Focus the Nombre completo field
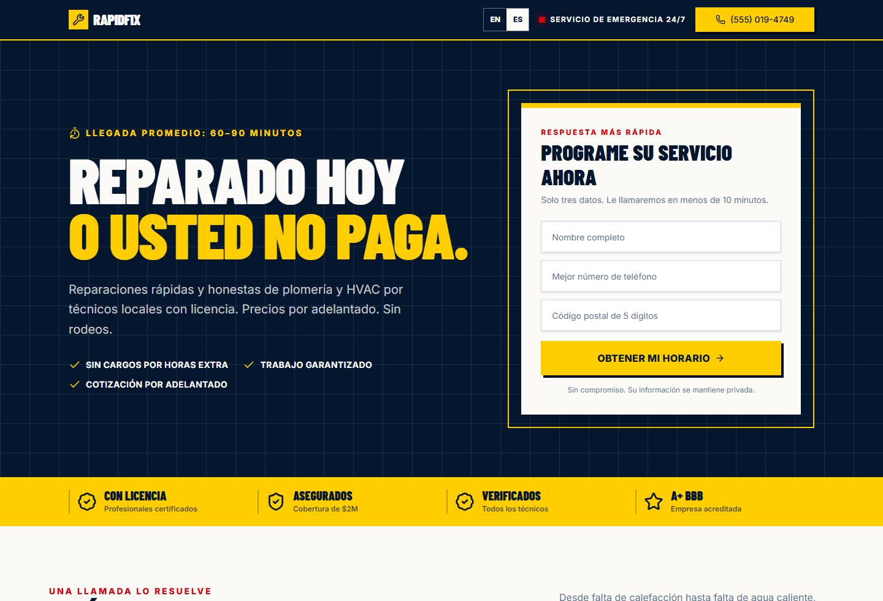This screenshot has height=601, width=883. 661,237
